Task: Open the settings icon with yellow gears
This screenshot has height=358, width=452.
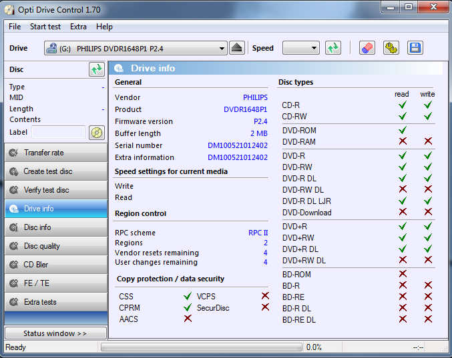Action: coord(391,48)
